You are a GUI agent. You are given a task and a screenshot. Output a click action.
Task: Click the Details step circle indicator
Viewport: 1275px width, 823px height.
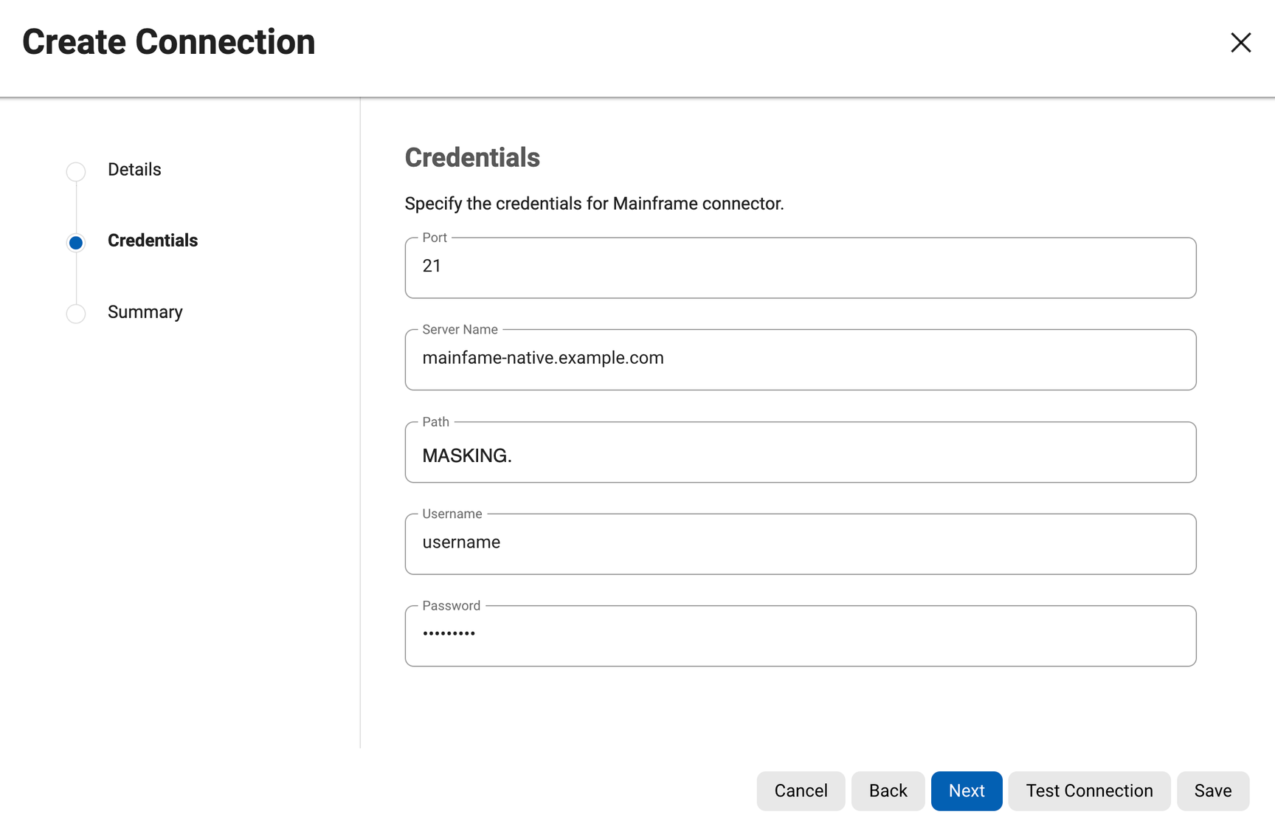coord(76,171)
